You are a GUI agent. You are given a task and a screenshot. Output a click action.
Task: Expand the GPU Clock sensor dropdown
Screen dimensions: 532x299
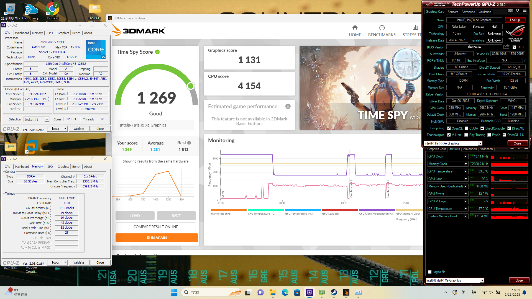[465, 156]
